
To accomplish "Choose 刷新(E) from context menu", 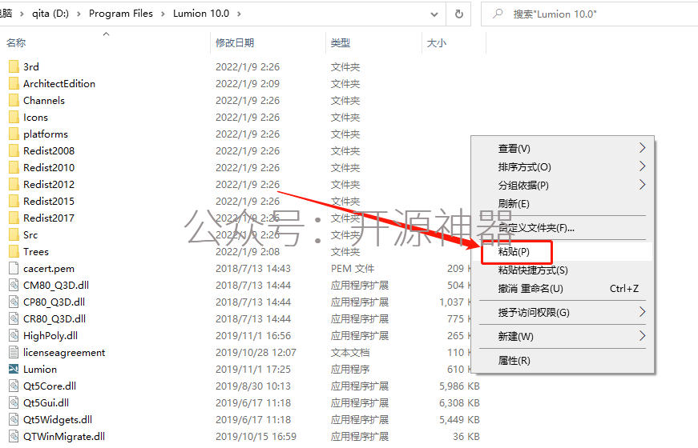I will click(x=563, y=203).
